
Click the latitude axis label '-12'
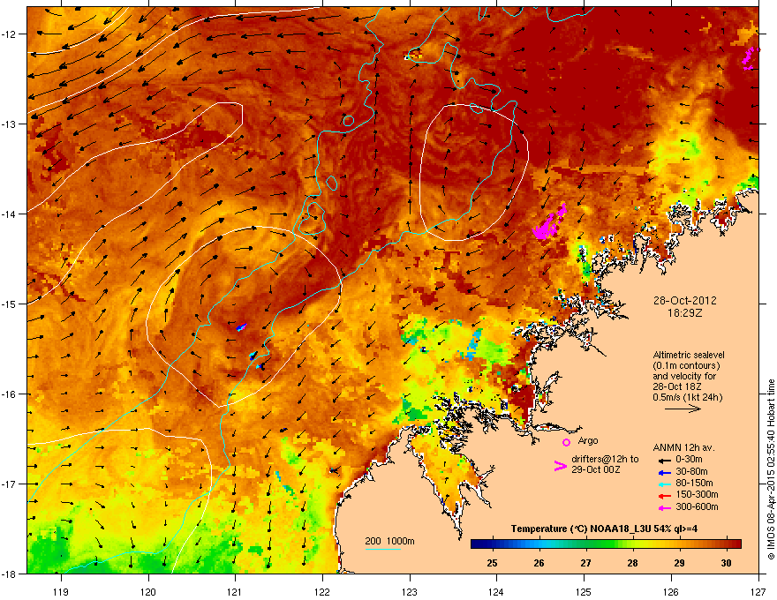[x=10, y=34]
